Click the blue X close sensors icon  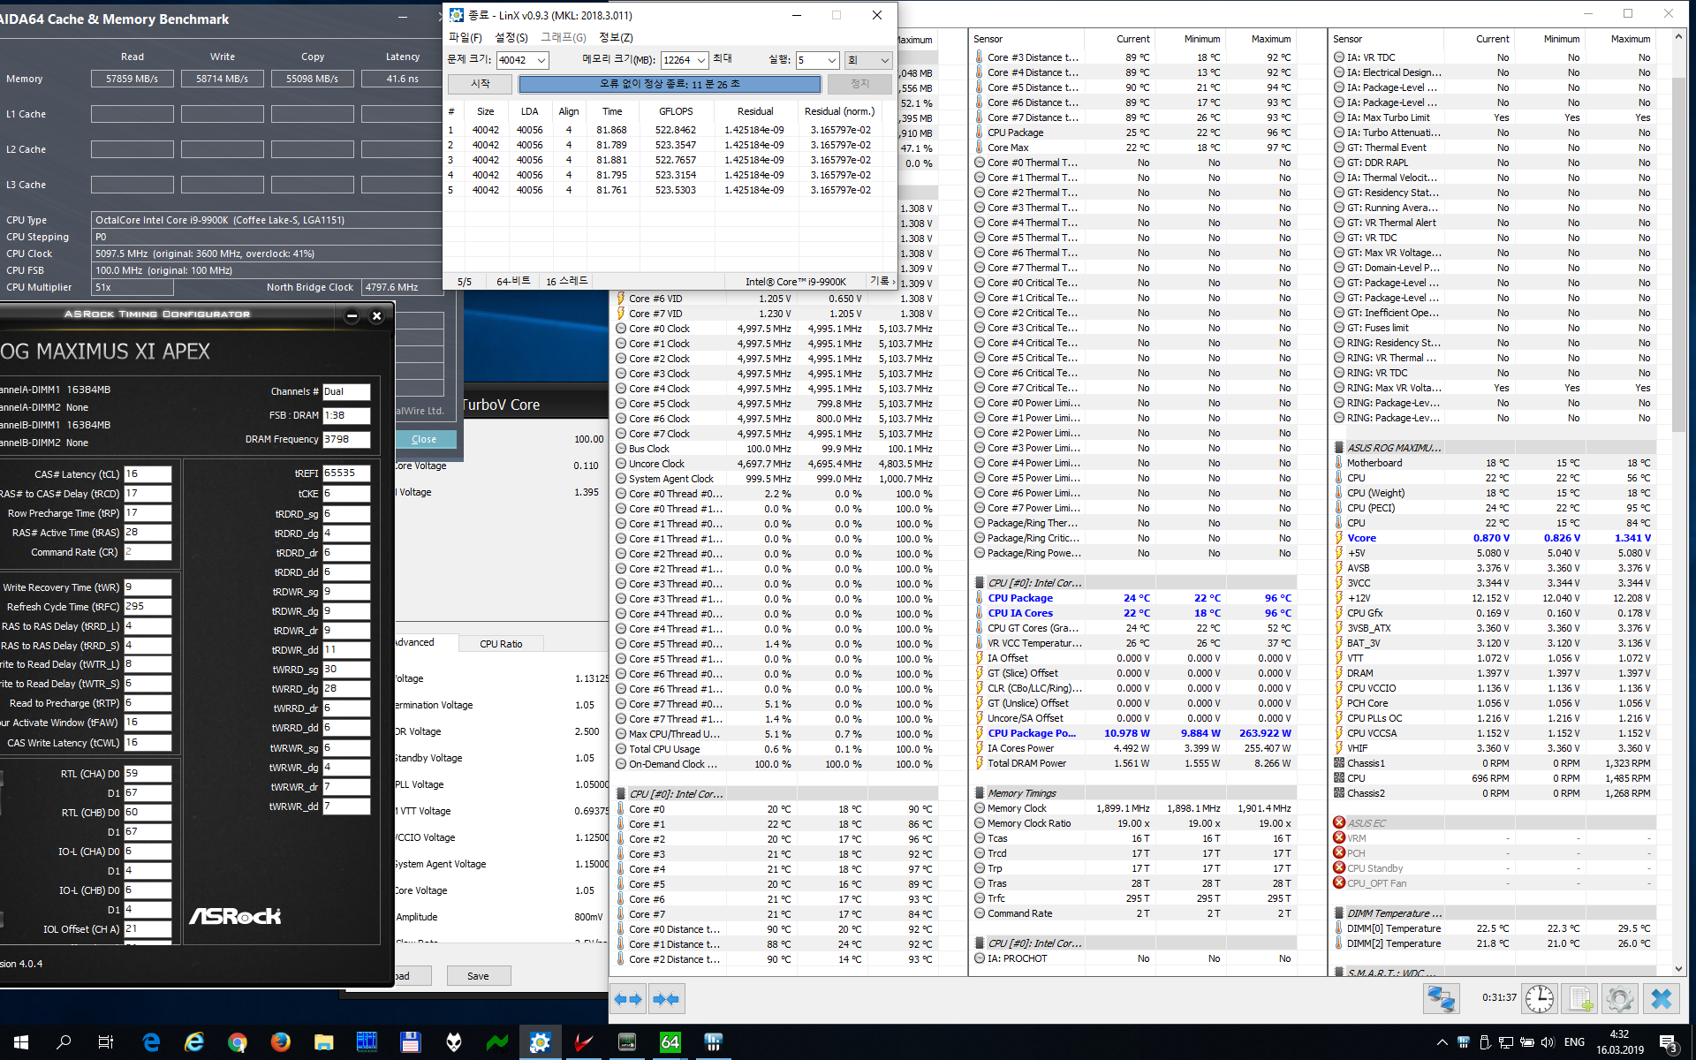[x=1661, y=999]
